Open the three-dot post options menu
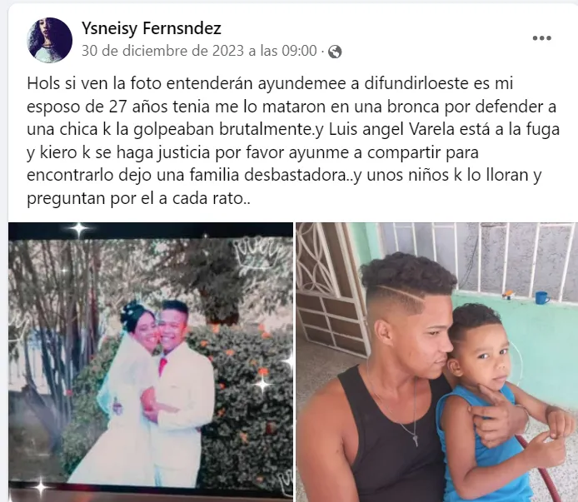 (542, 38)
